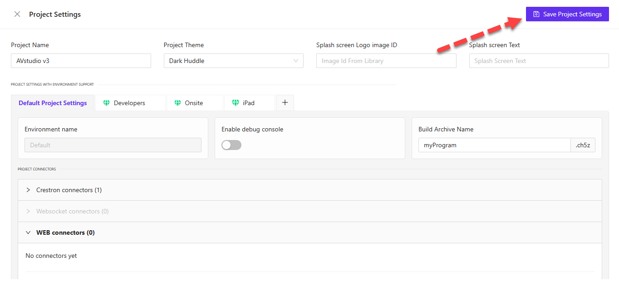Enable the debug console toggle

point(231,144)
